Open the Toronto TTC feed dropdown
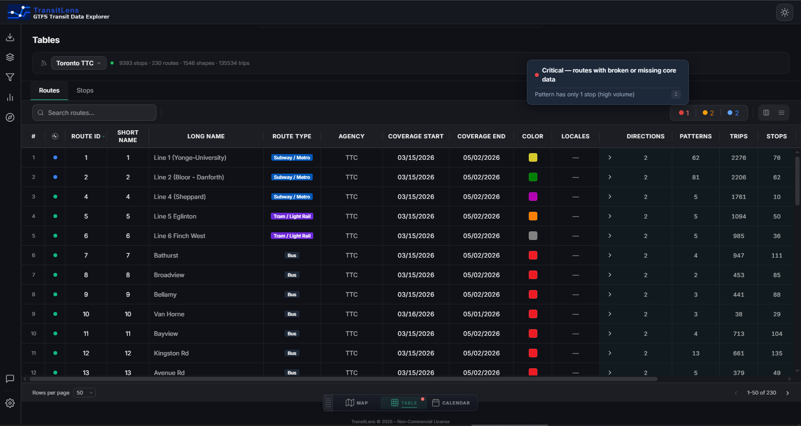The width and height of the screenshot is (801, 426). [79, 63]
